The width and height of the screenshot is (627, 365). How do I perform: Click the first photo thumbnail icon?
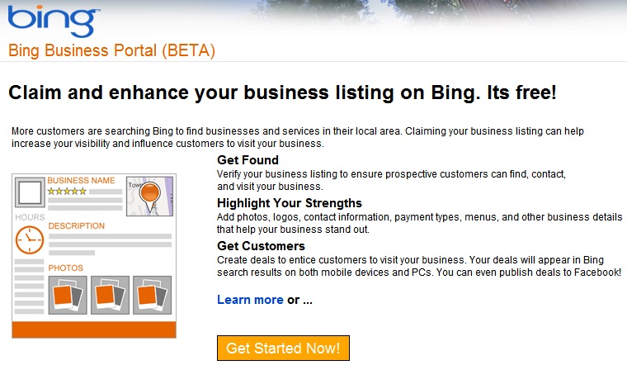tap(68, 295)
